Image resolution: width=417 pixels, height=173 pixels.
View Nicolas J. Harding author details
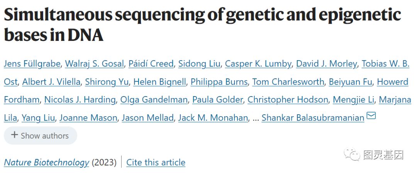(80, 100)
